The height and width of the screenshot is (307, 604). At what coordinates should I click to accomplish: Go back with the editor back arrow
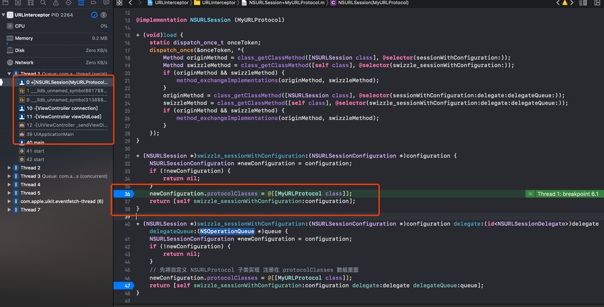[x=130, y=3]
